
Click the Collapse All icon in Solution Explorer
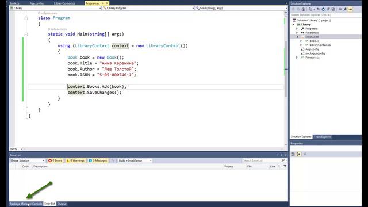pos(328,9)
